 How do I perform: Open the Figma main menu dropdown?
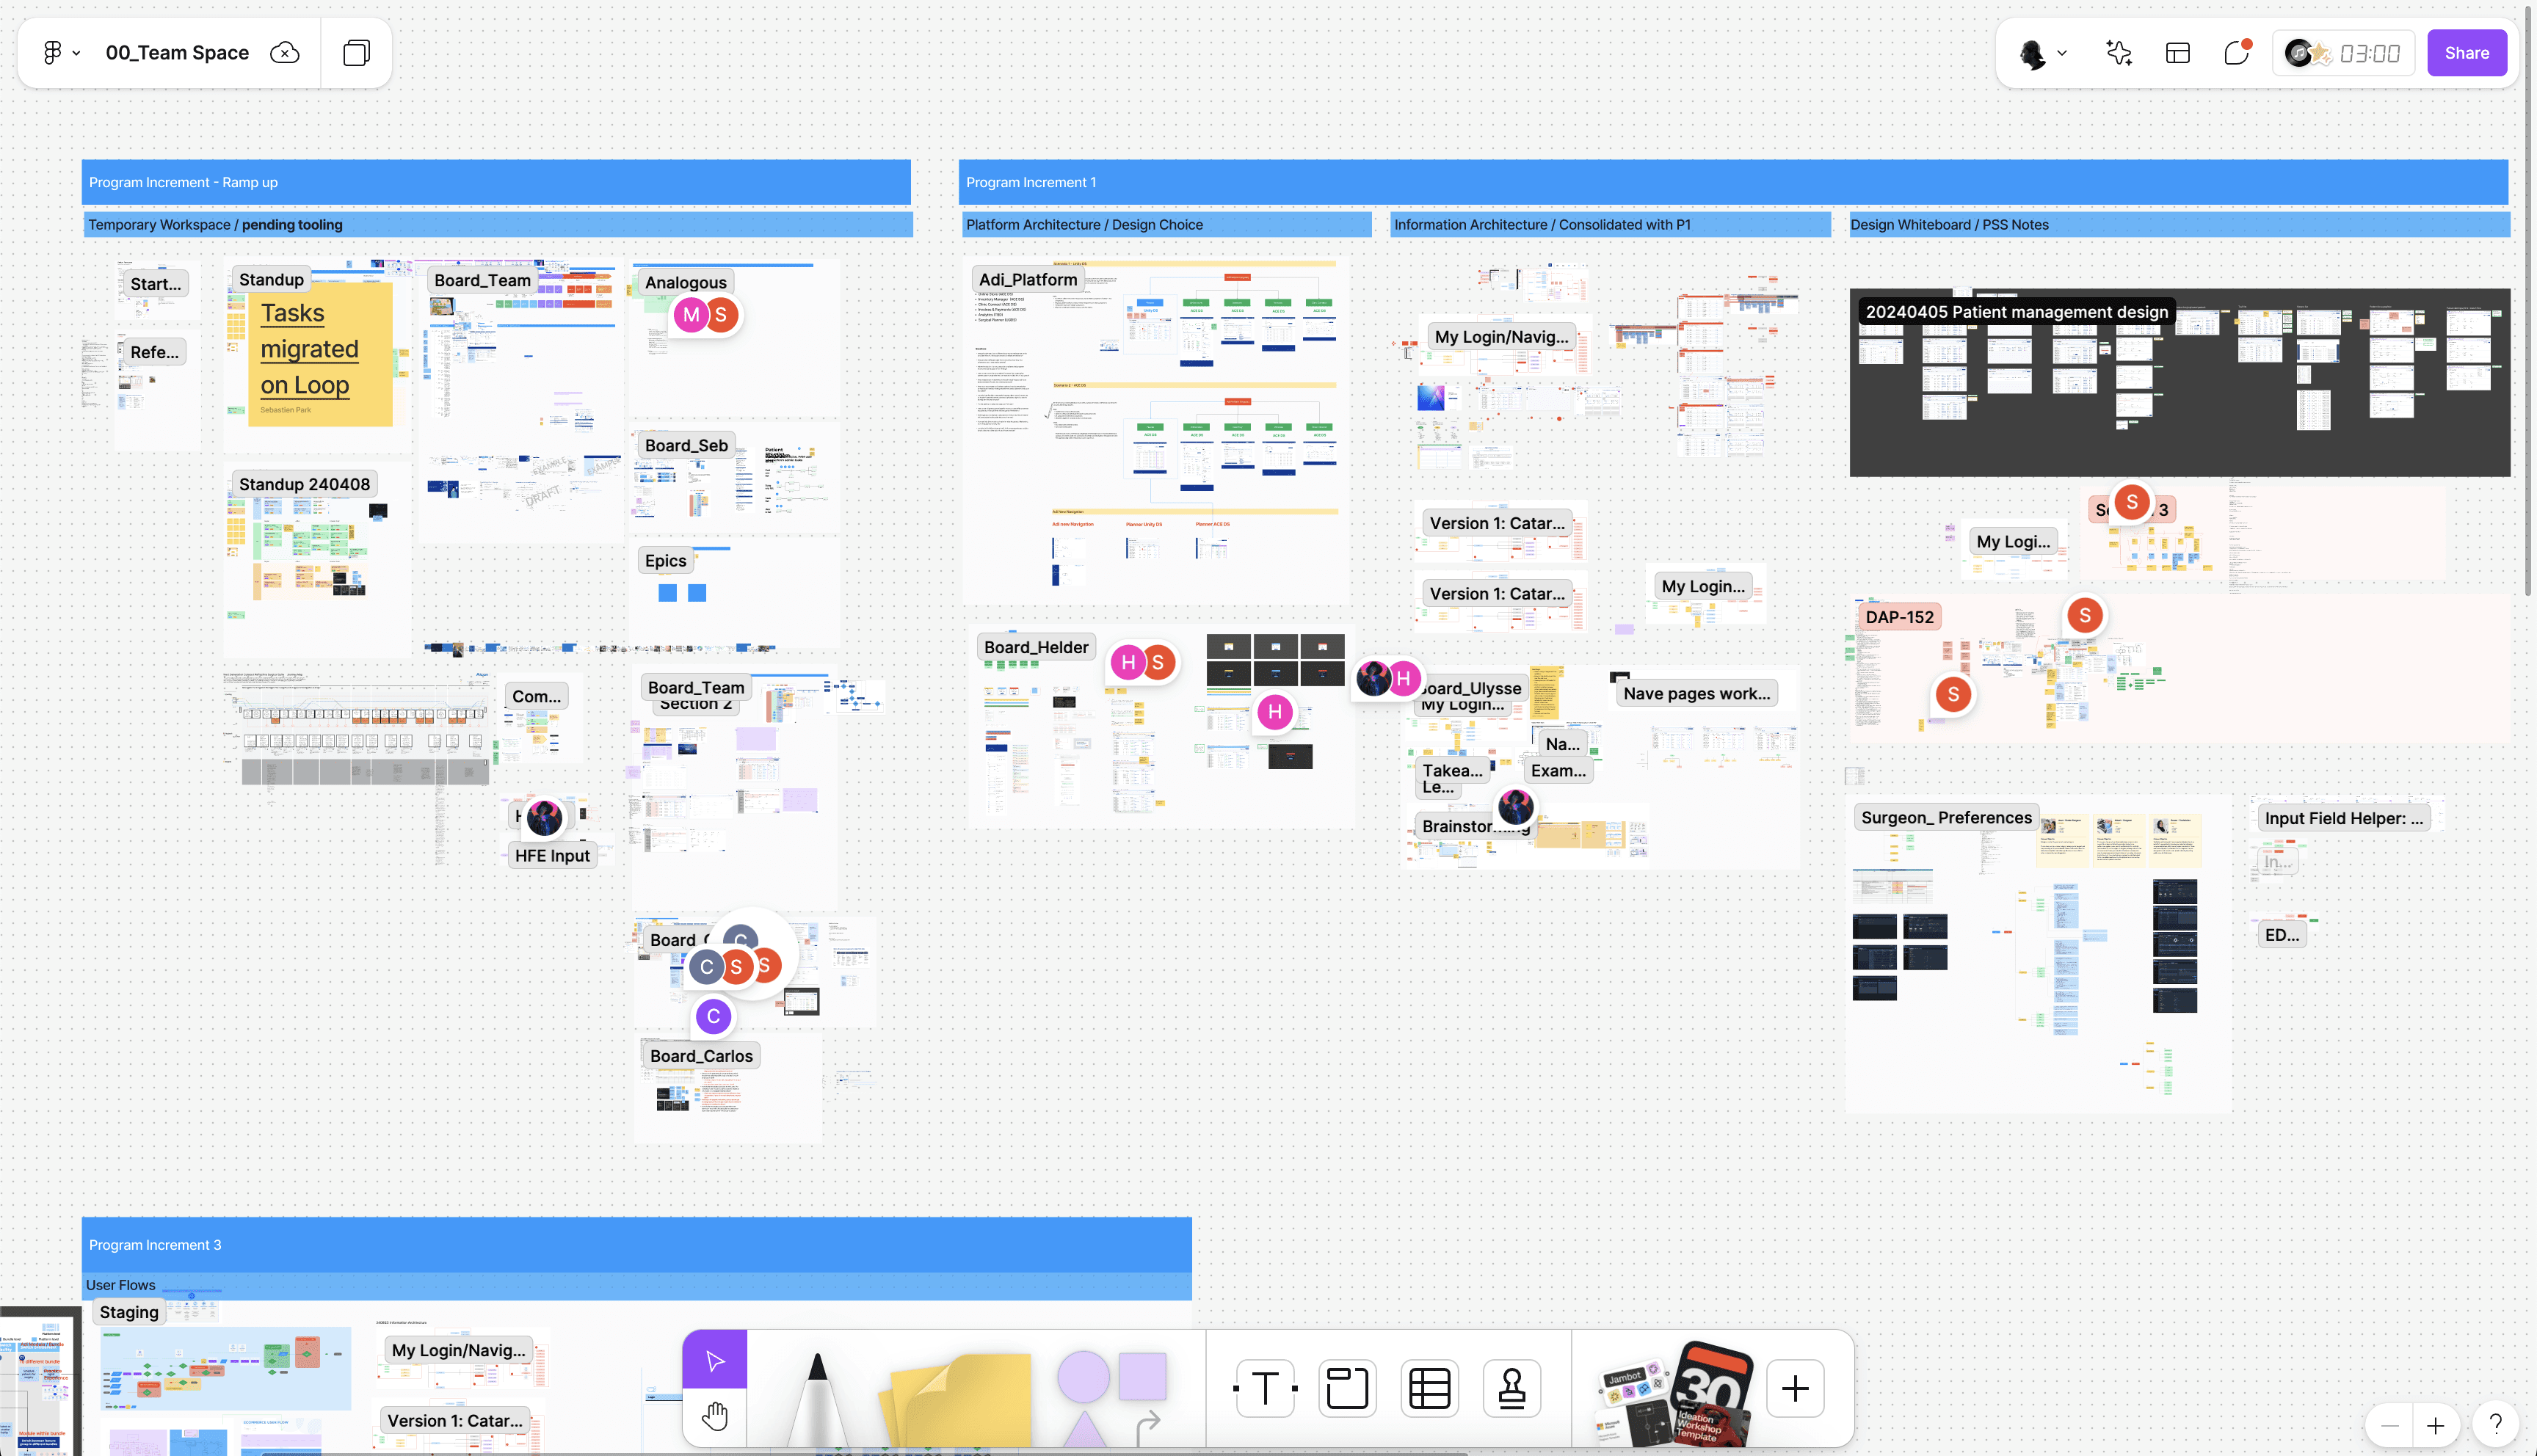(x=60, y=53)
